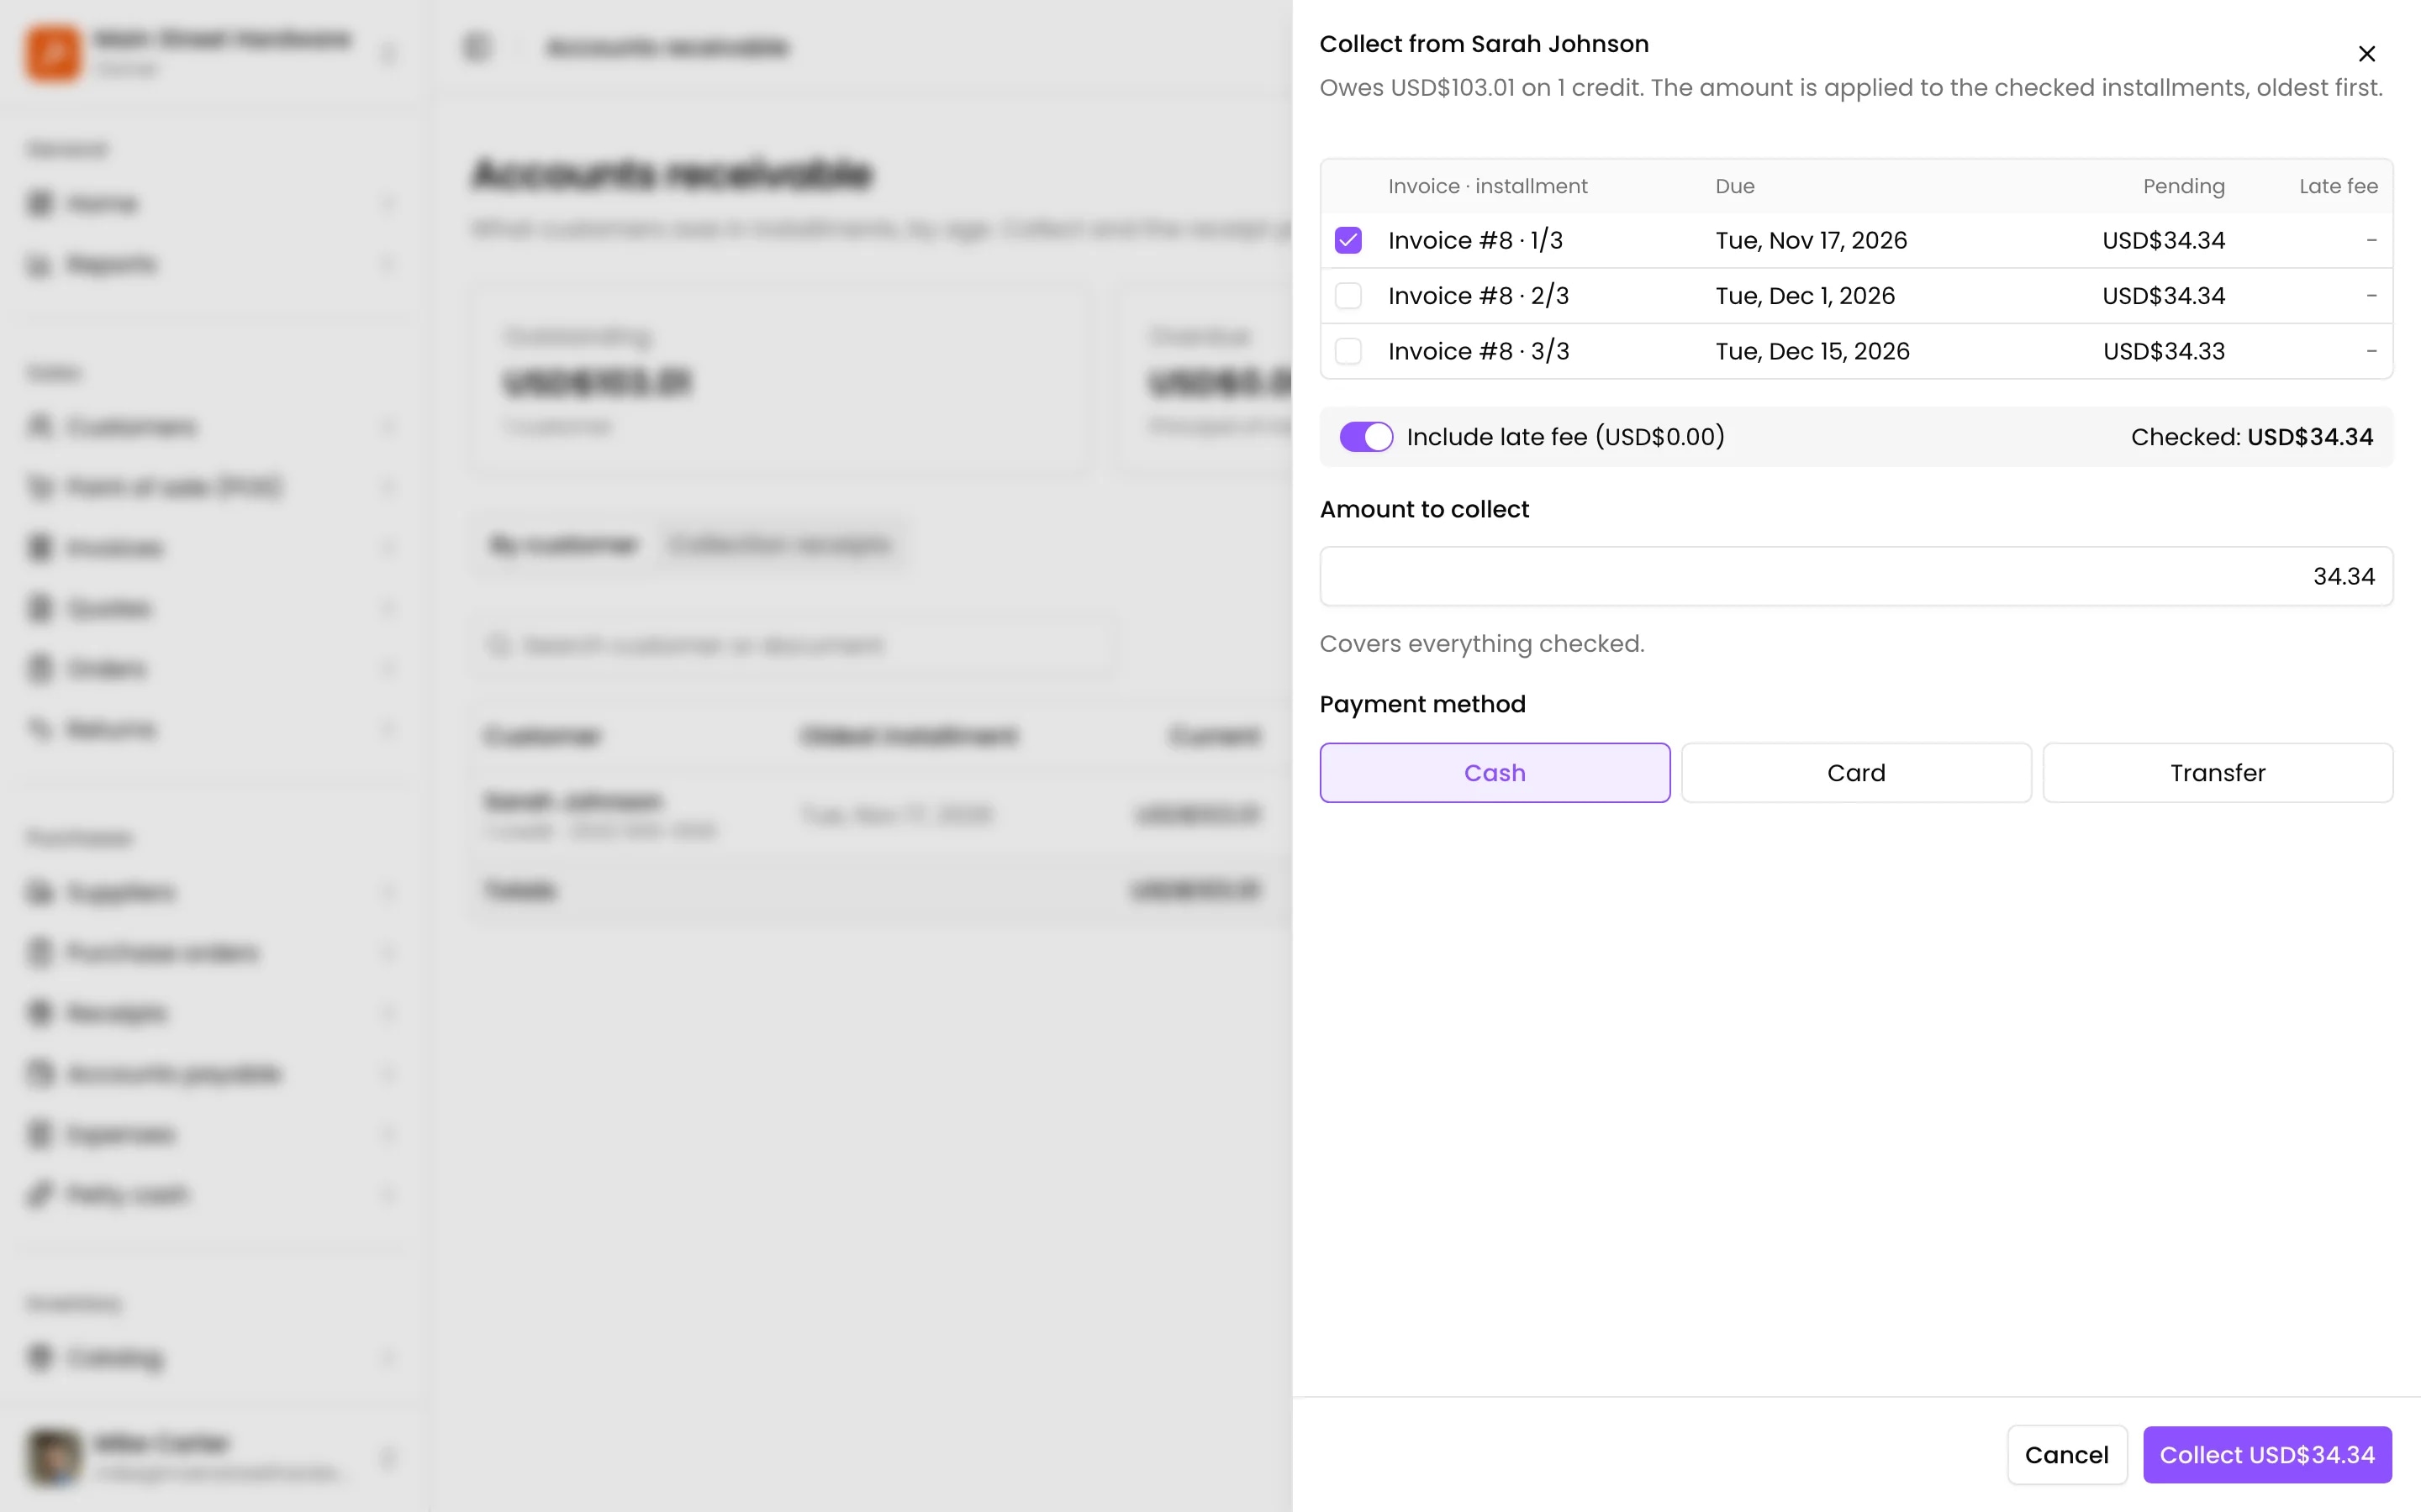
Task: Click the 'Collect from Sarah Johnson' title
Action: click(1483, 44)
